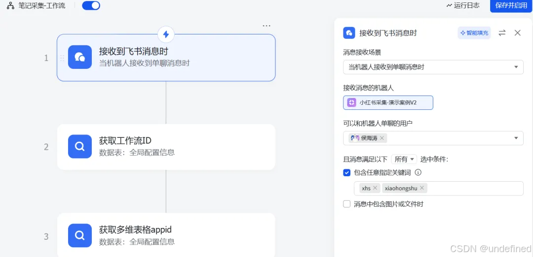Screen dimensions: 533x257
Task: Close the 接收到飞书消息时 settings panel
Action: 517,33
